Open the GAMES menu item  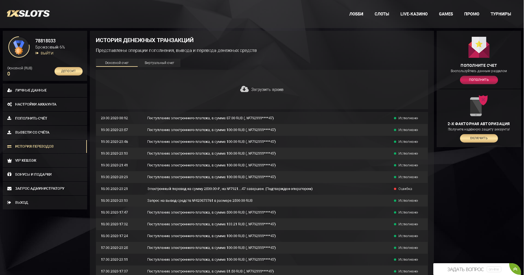click(446, 14)
